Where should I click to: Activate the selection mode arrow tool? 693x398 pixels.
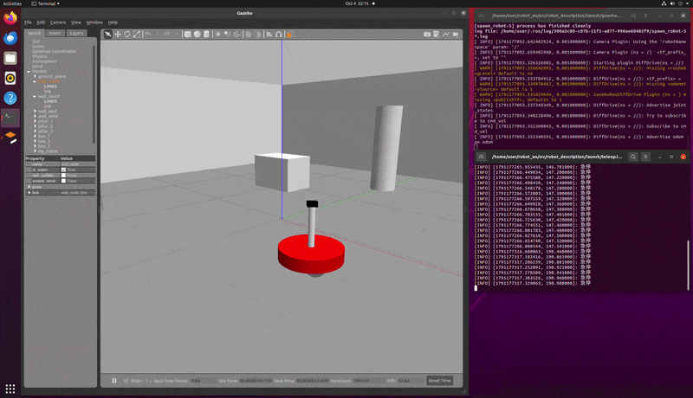point(107,34)
